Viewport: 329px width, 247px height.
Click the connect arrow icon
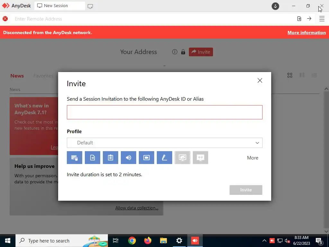click(x=309, y=19)
